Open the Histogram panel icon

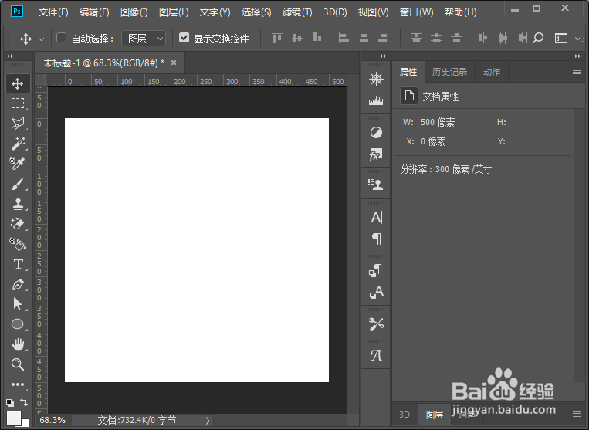(x=376, y=100)
